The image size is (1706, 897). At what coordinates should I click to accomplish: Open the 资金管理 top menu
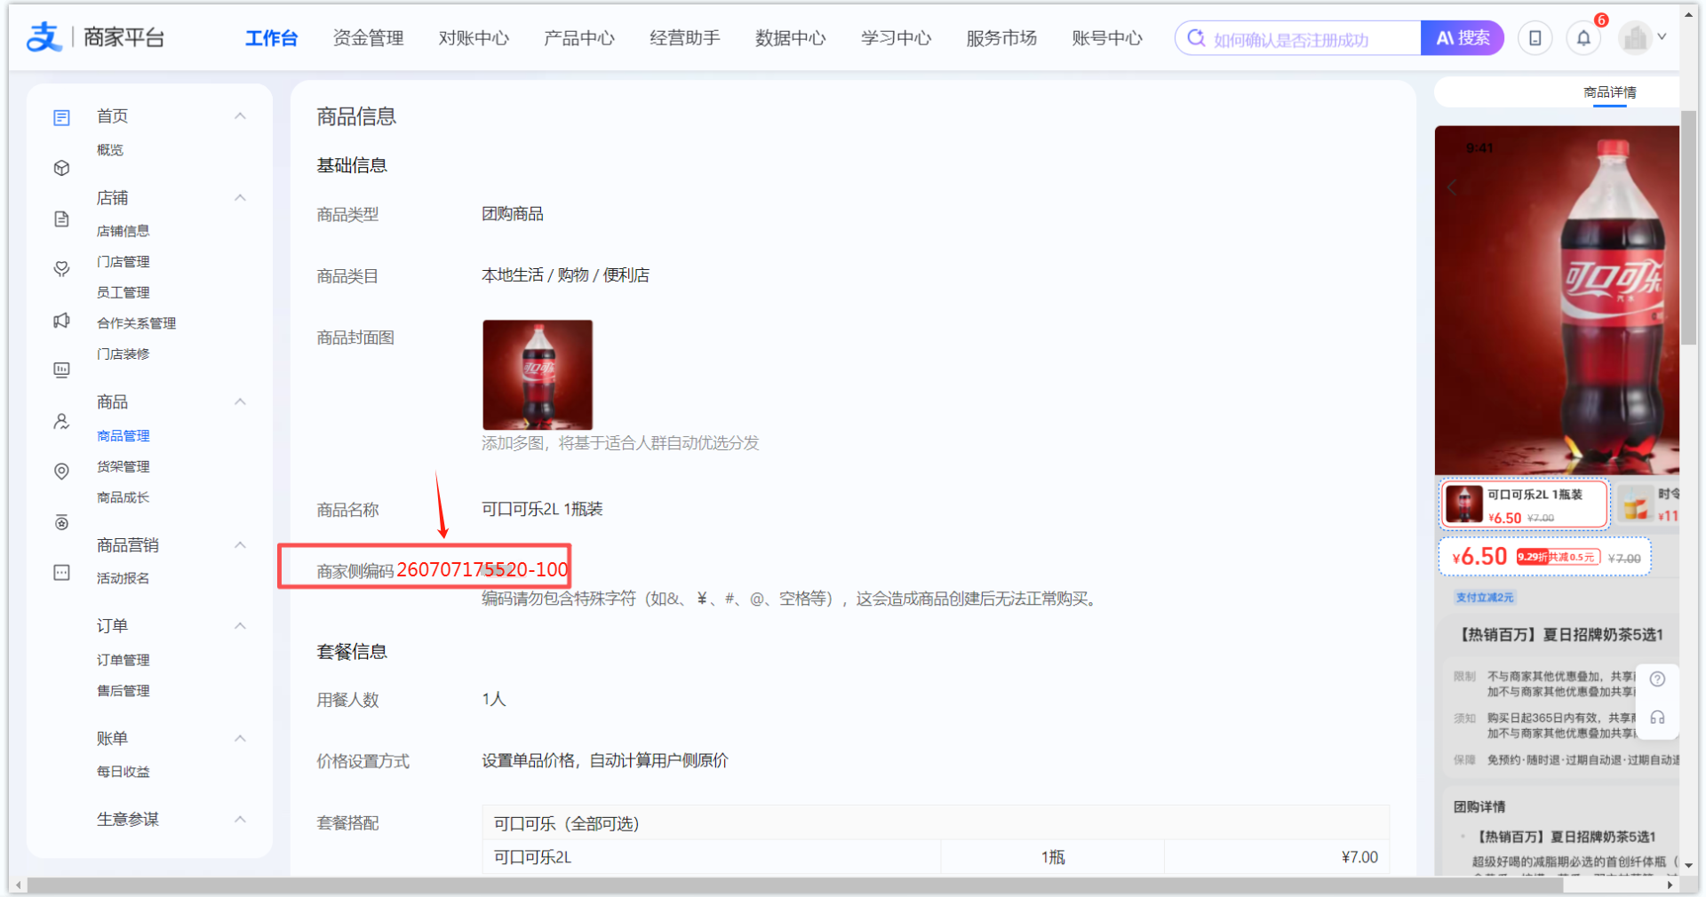pyautogui.click(x=368, y=38)
